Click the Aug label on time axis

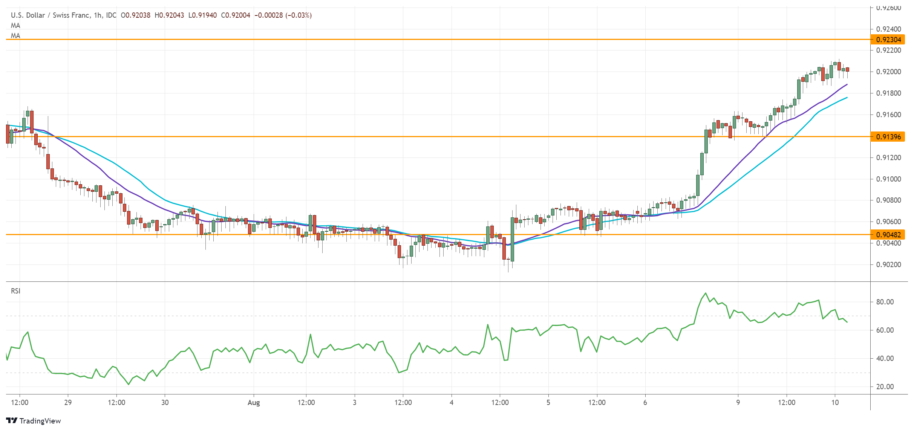[254, 402]
